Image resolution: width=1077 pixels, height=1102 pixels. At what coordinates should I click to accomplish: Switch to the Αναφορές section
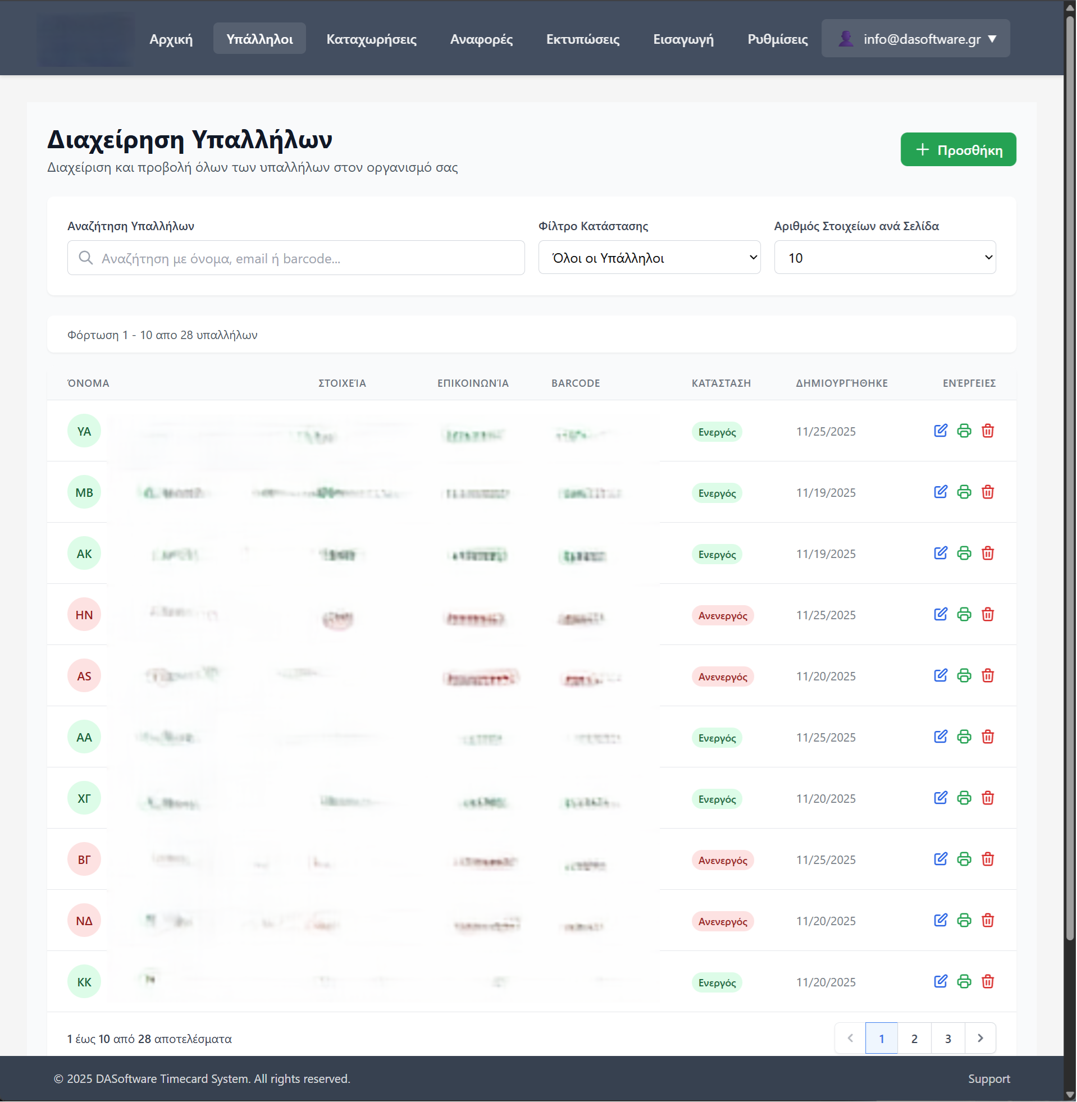tap(481, 38)
